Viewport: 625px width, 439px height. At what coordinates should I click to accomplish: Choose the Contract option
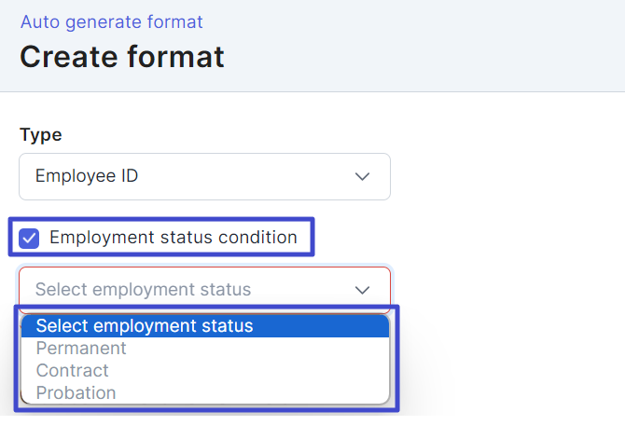point(73,371)
